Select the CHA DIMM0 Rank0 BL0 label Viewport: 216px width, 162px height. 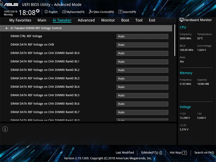45,53
